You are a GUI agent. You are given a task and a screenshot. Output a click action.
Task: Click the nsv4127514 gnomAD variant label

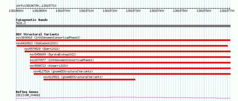coord(63,71)
